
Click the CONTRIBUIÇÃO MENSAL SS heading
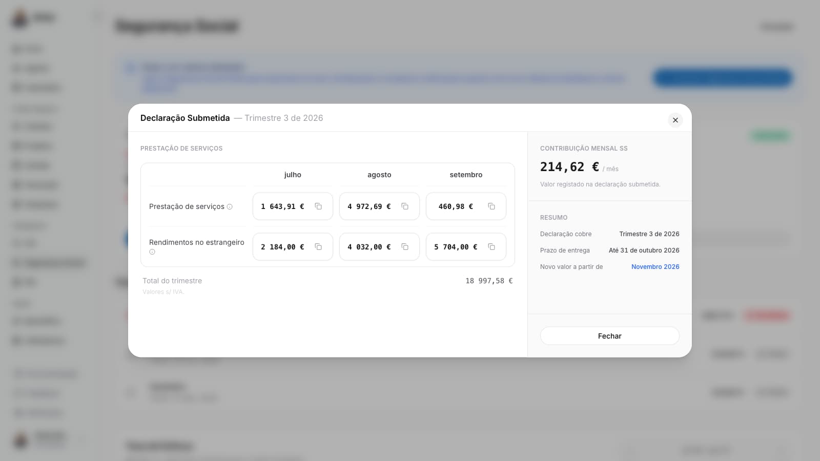coord(584,149)
